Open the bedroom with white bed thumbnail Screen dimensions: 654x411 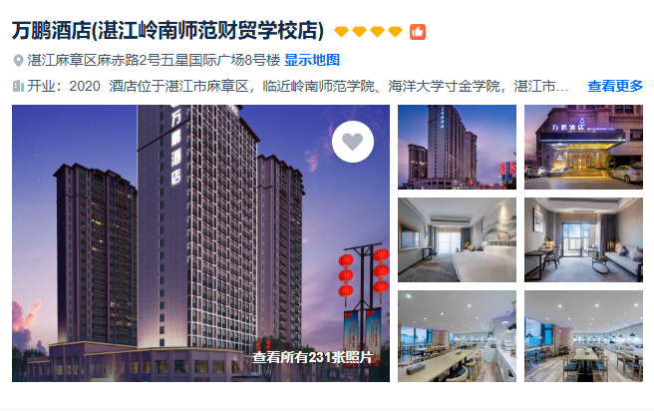(x=458, y=240)
